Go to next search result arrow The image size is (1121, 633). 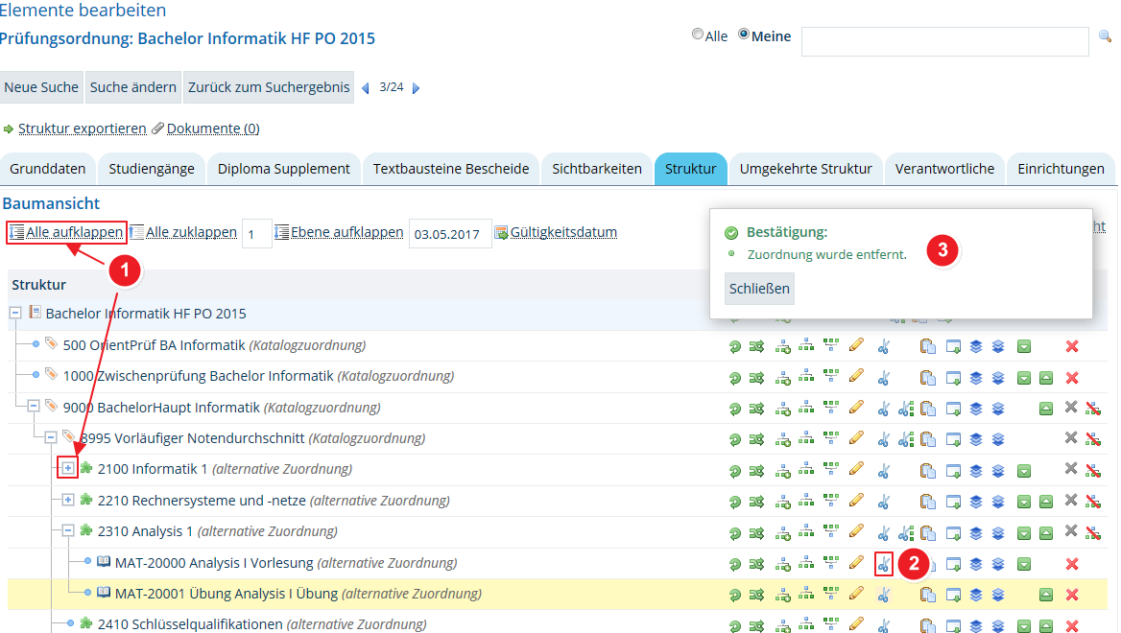click(417, 88)
